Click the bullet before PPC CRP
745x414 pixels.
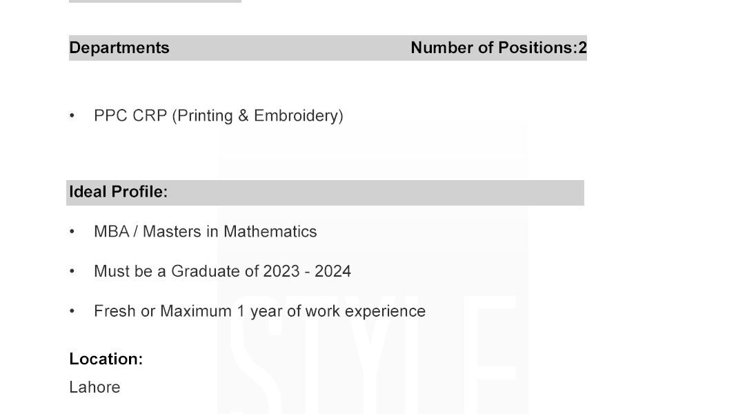(x=72, y=116)
